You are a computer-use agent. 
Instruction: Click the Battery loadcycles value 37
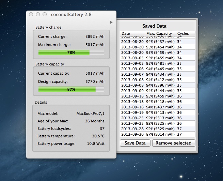coord(102,129)
